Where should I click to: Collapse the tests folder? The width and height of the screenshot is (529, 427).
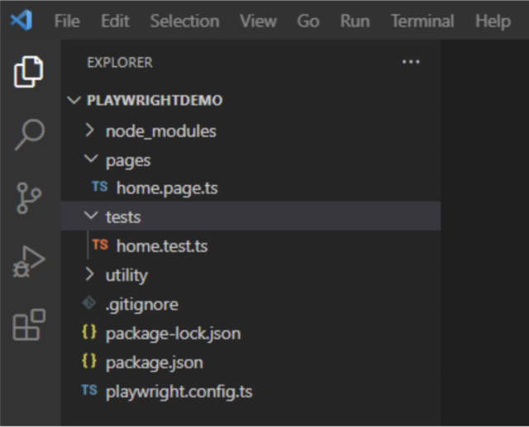click(90, 217)
